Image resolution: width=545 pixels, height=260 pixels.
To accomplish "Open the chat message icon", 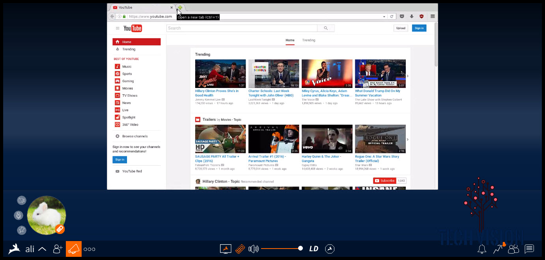I will (529, 249).
